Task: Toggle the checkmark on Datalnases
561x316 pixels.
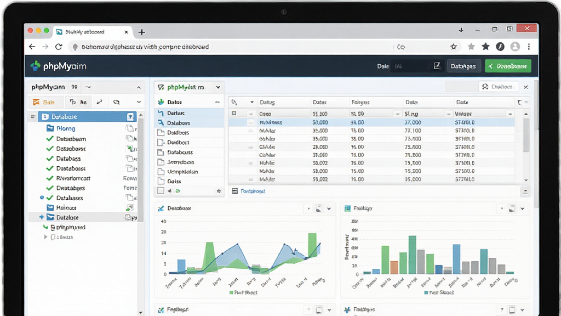Action: pos(50,198)
